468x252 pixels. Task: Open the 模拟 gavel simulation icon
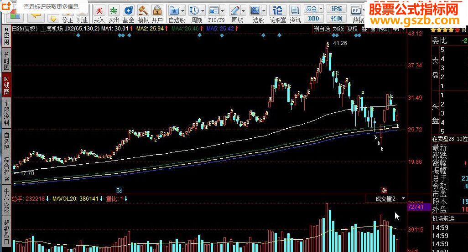tap(143, 11)
